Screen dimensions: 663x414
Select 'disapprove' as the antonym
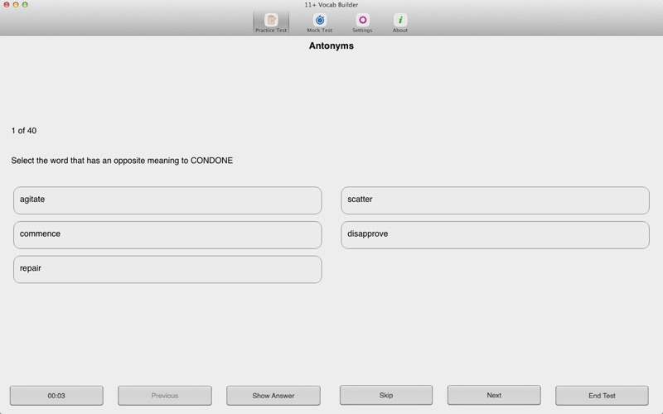[x=495, y=235]
